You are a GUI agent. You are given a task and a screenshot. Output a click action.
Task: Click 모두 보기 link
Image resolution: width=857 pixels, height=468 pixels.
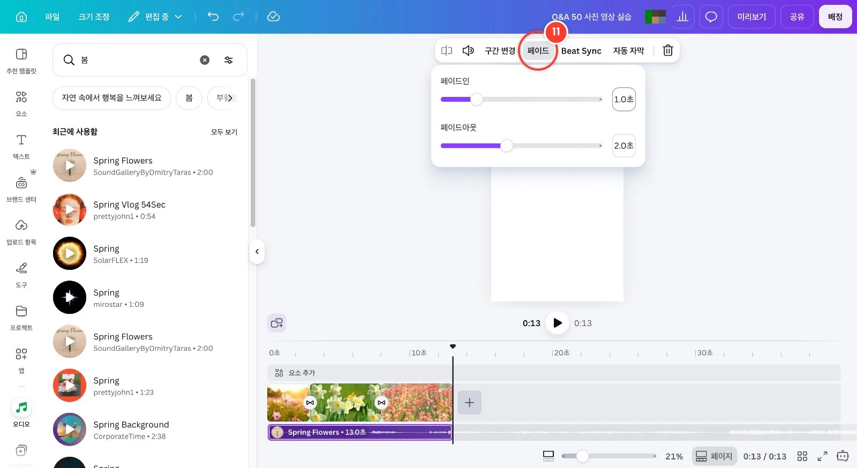pos(224,132)
